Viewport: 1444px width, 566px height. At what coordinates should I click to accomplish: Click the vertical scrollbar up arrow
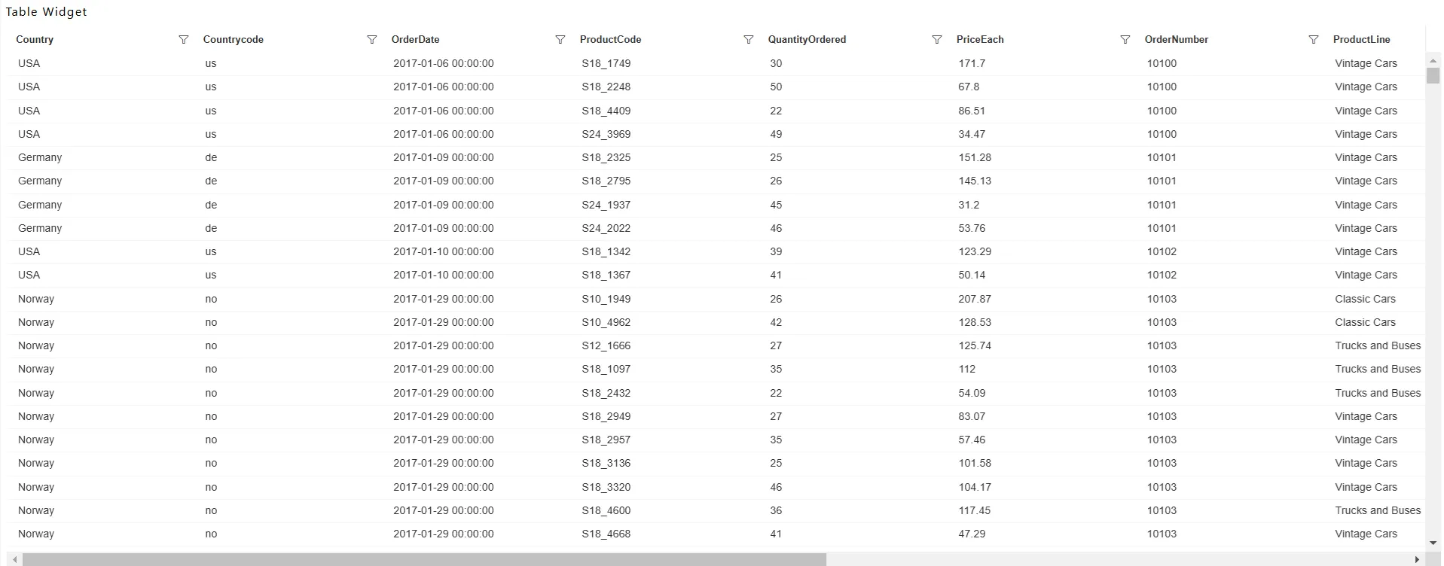point(1433,60)
